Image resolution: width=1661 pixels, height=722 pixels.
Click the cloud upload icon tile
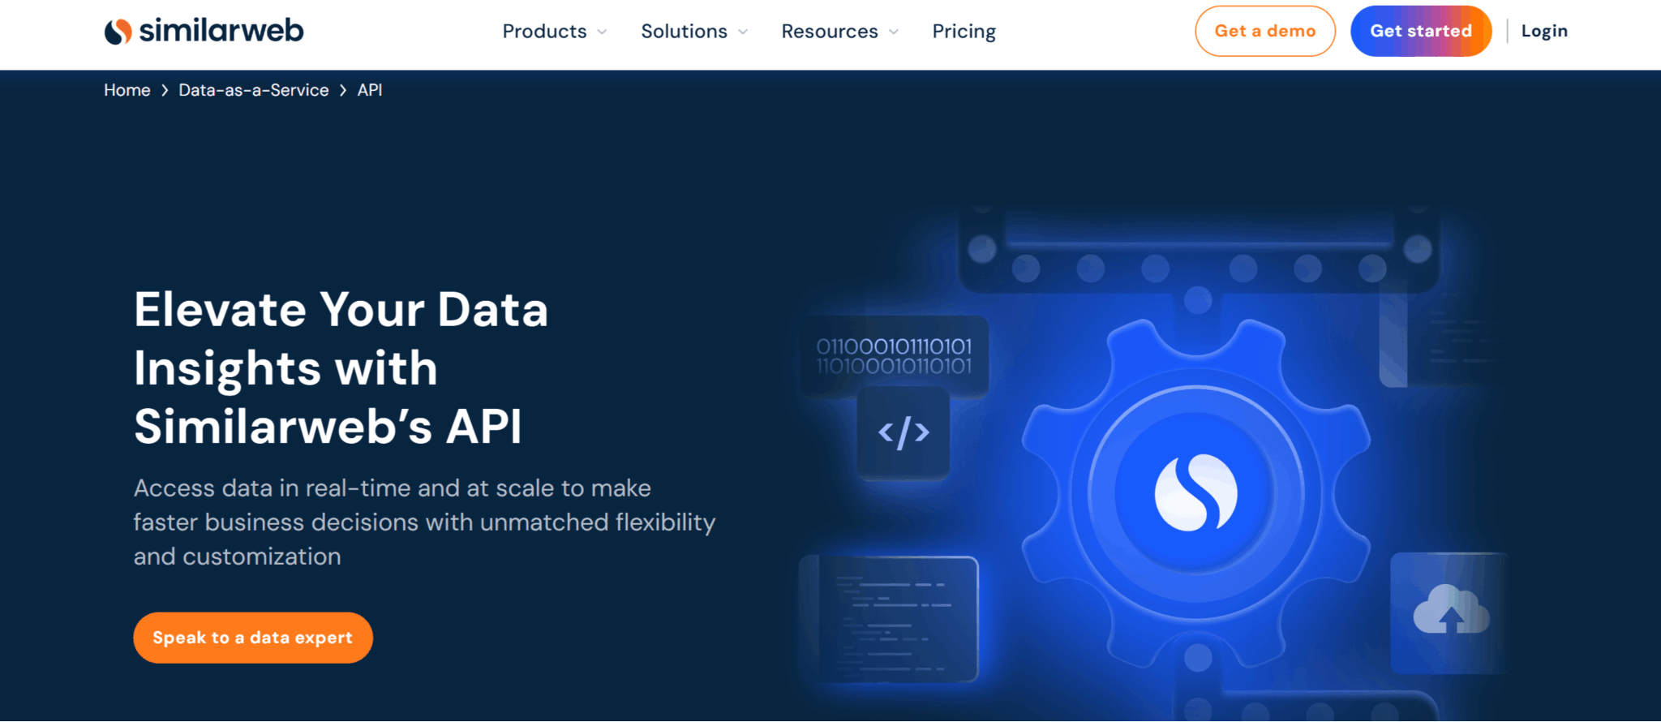click(1450, 612)
